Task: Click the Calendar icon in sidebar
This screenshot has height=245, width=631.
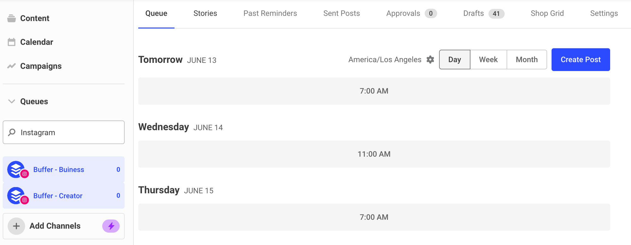Action: (x=12, y=42)
